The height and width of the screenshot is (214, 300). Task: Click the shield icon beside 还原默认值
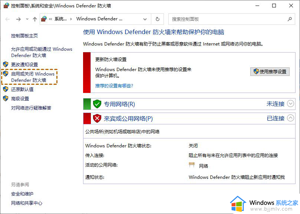pyautogui.click(x=6, y=89)
